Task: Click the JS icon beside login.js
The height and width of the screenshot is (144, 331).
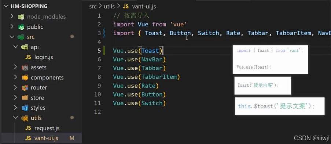Action: [x=28, y=57]
